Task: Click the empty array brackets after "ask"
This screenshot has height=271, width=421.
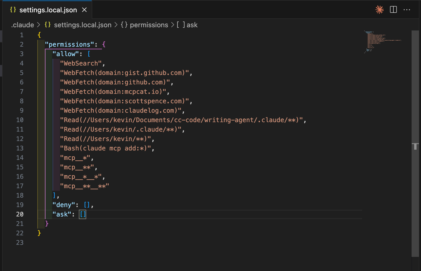Action: (x=83, y=214)
